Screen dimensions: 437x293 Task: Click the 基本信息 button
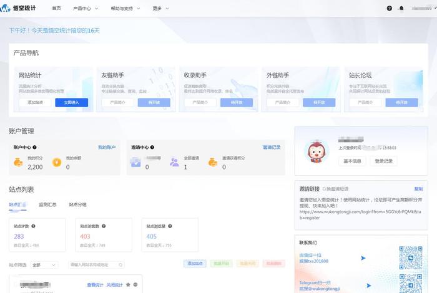(352, 161)
